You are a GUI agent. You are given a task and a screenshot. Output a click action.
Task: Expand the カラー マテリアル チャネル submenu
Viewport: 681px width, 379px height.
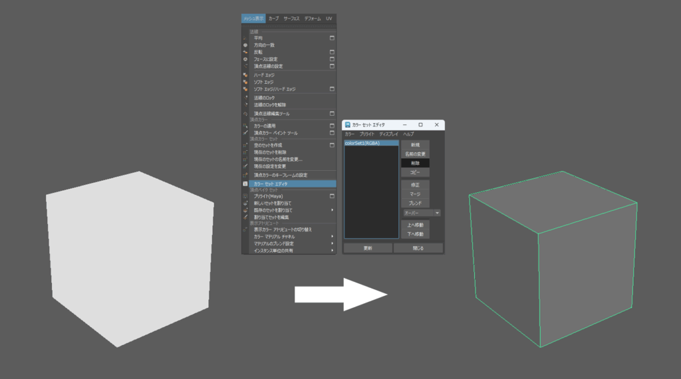click(x=333, y=236)
